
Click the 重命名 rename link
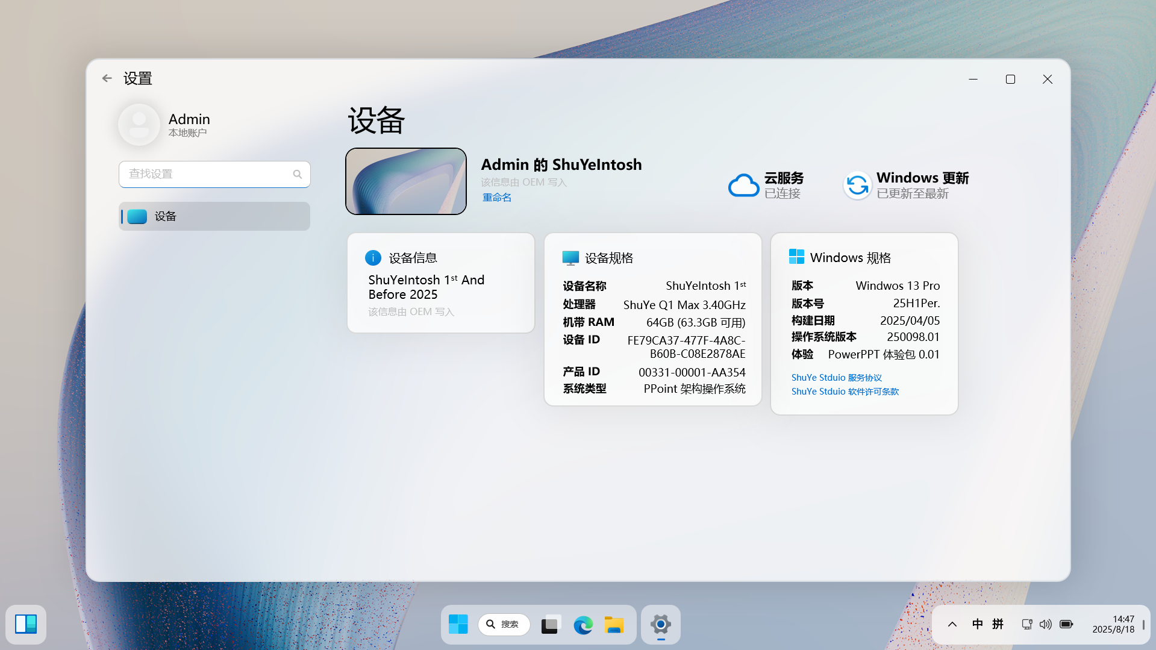[497, 198]
